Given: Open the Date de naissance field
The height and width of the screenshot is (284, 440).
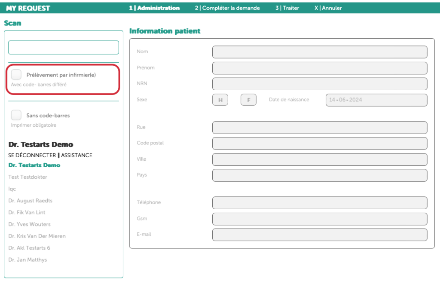Looking at the screenshot, I should pyautogui.click(x=376, y=100).
